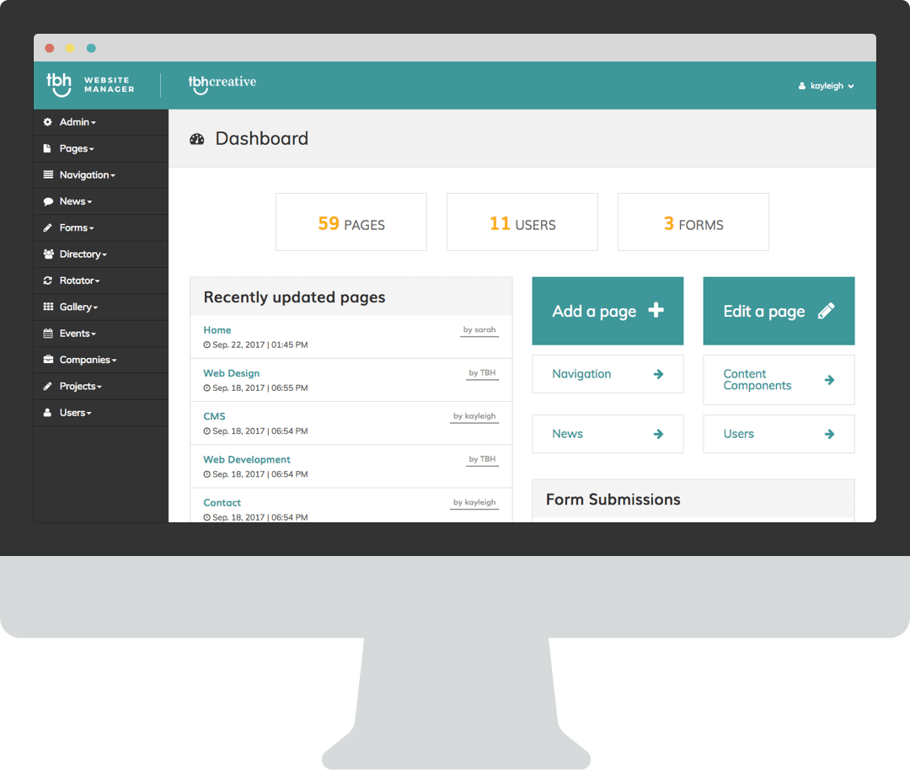The image size is (910, 770).
Task: Click the Rotator refresh icon in sidebar
Action: (48, 281)
